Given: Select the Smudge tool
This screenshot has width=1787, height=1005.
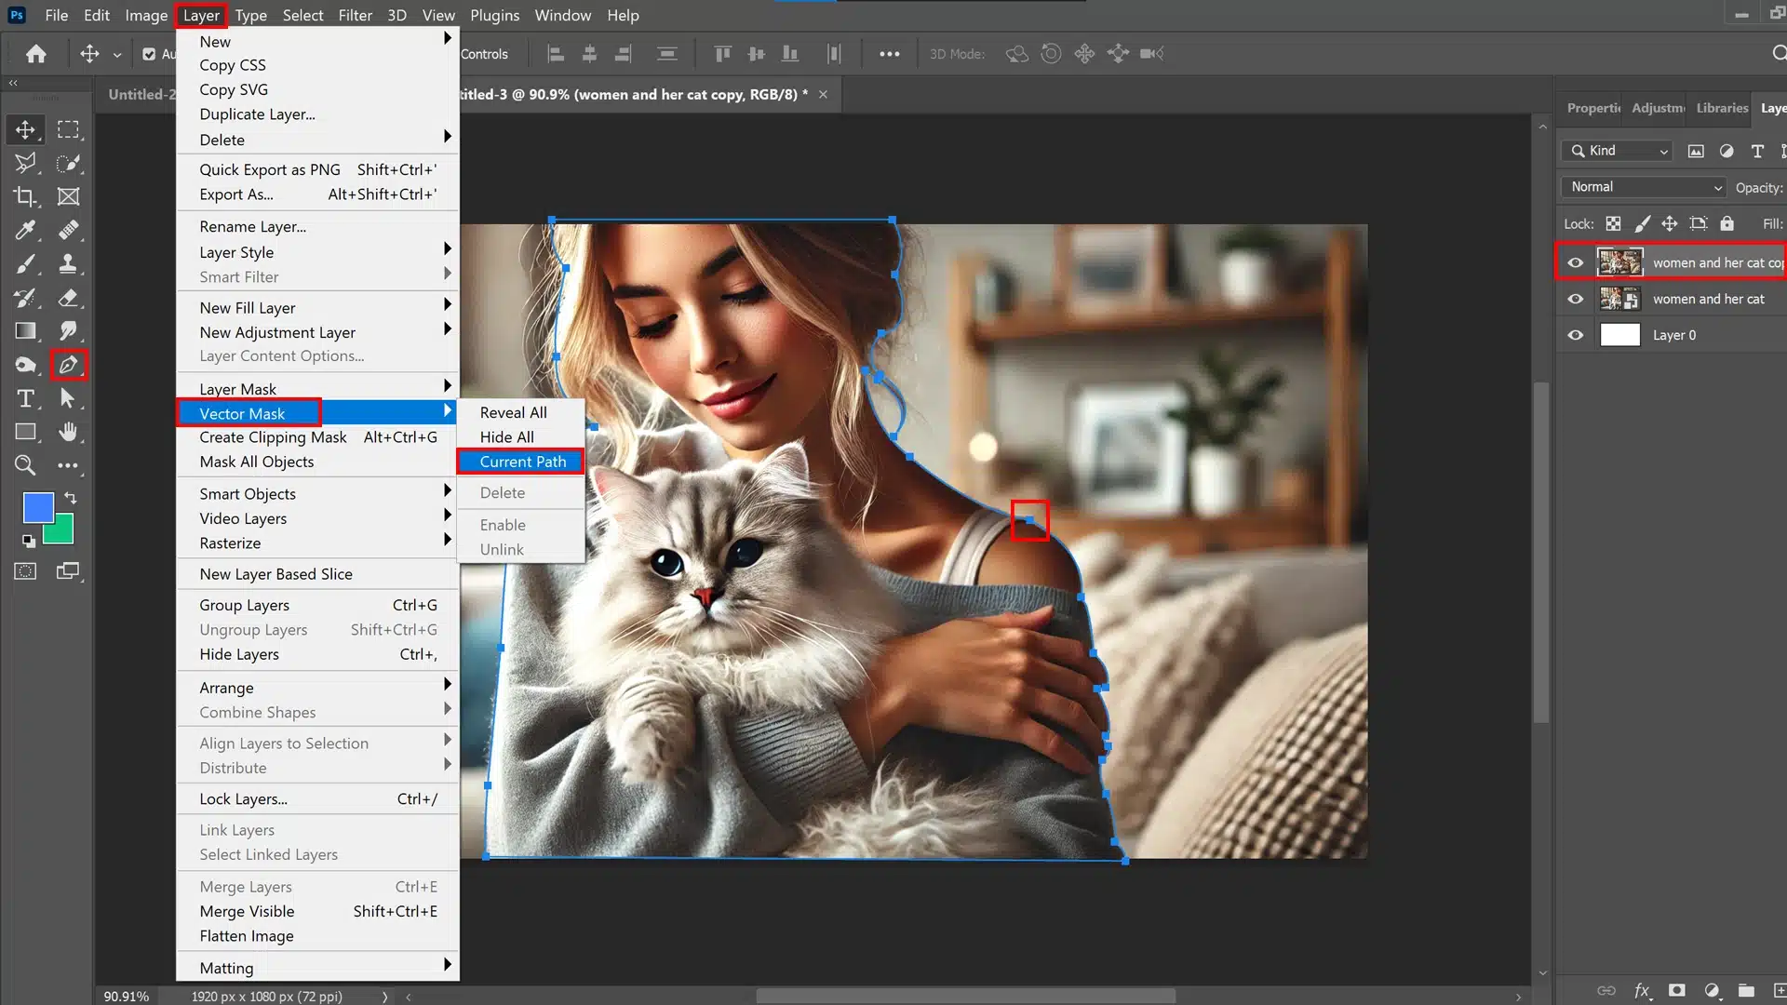Looking at the screenshot, I should 68,331.
